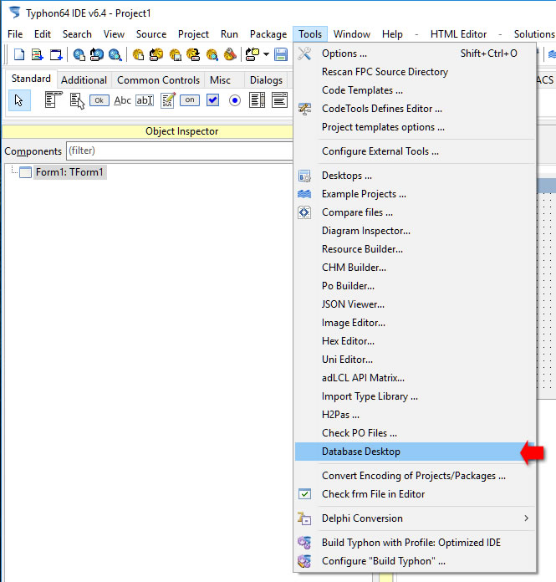Open Configure "Build Typhon" ... entry
Image resolution: width=556 pixels, height=582 pixels.
(415, 561)
